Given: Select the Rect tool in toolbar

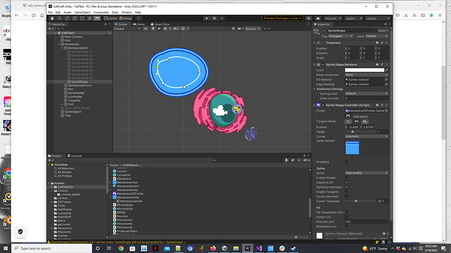Looking at the screenshot, I should click(82, 18).
